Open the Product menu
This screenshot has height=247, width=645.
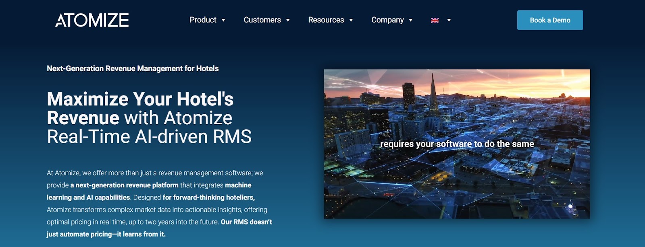point(203,20)
